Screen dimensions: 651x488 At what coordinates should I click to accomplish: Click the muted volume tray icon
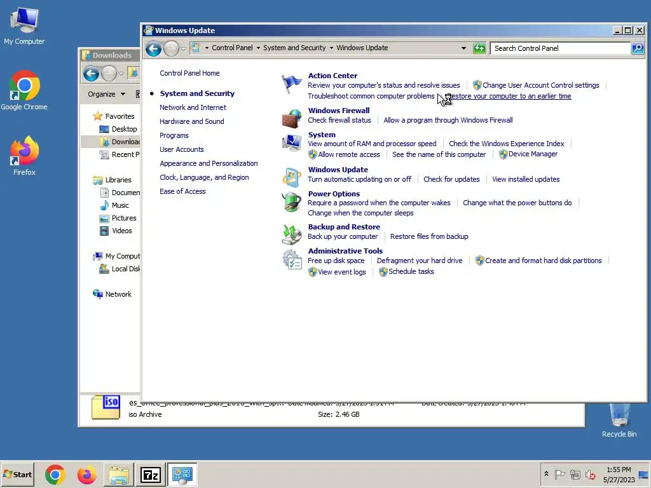click(x=590, y=474)
